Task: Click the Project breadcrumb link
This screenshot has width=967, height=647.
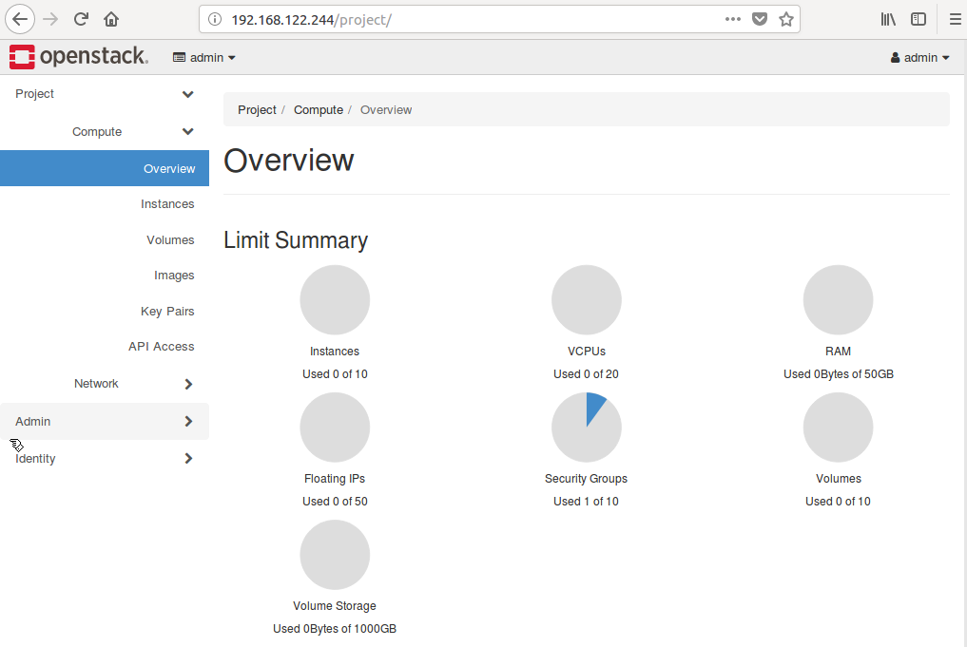Action: click(x=257, y=109)
